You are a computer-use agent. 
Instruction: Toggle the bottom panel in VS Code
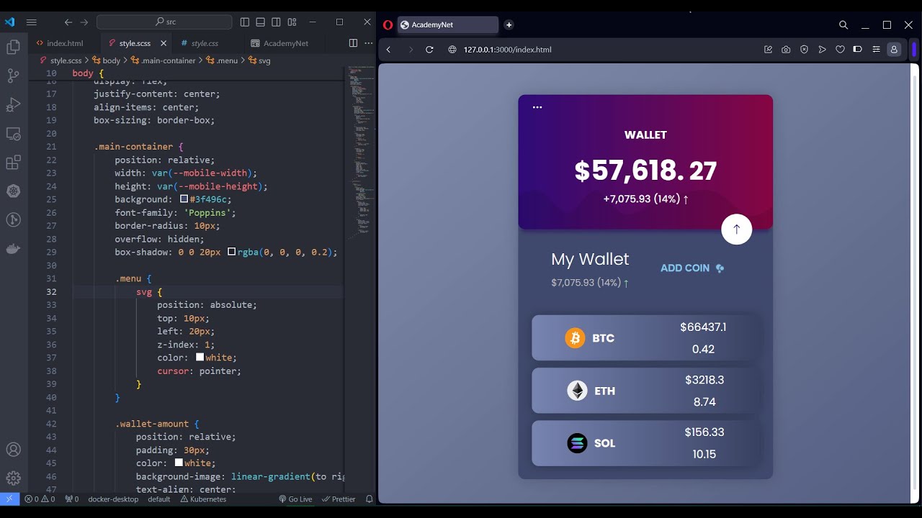(261, 22)
